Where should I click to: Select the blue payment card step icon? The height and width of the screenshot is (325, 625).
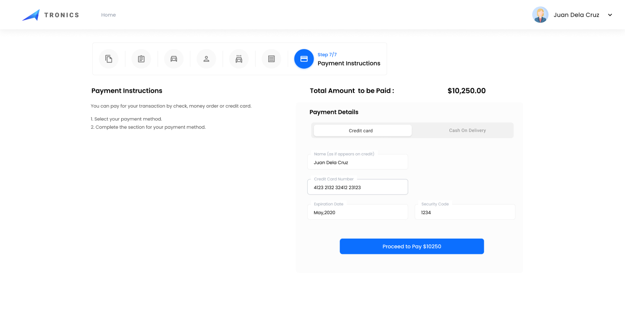click(304, 59)
